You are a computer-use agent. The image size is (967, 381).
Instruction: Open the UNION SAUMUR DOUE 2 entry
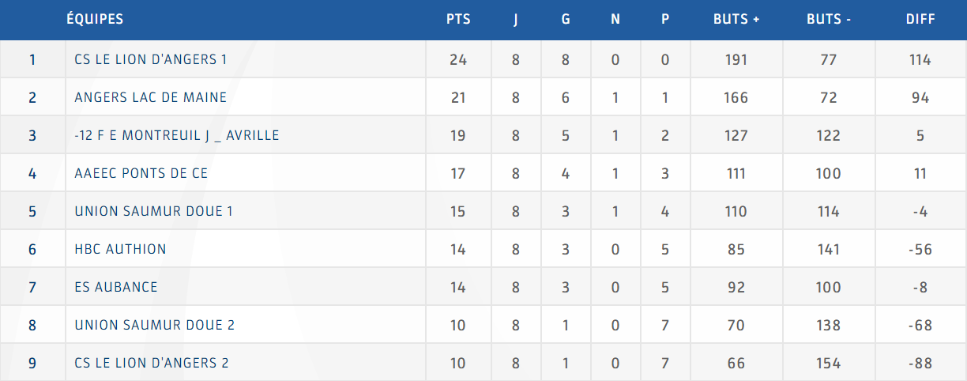click(154, 325)
